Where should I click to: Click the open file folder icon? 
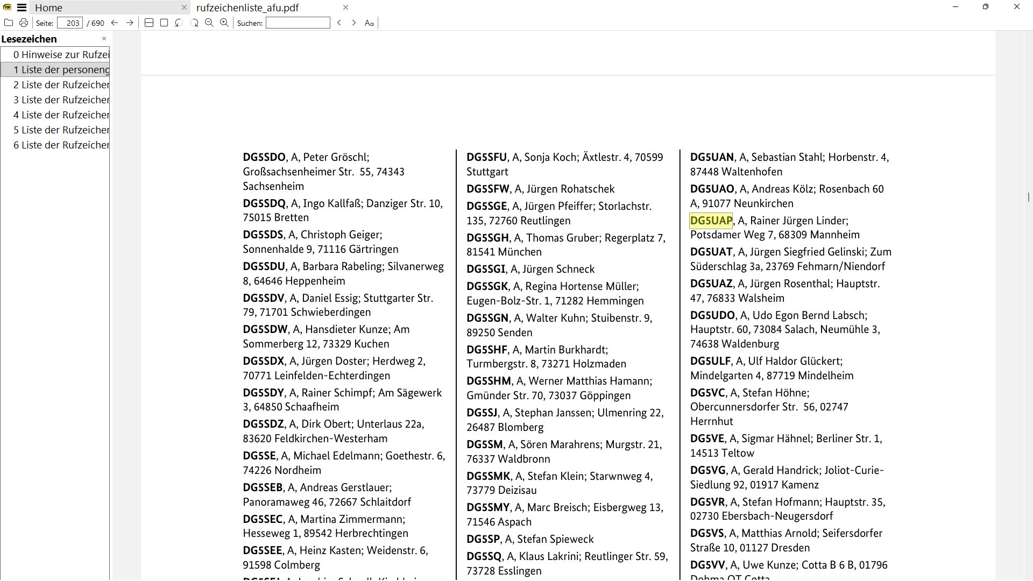point(9,23)
